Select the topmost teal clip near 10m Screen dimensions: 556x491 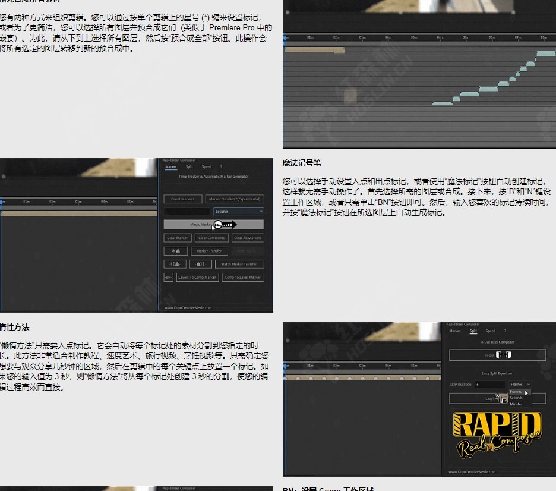pos(546,53)
